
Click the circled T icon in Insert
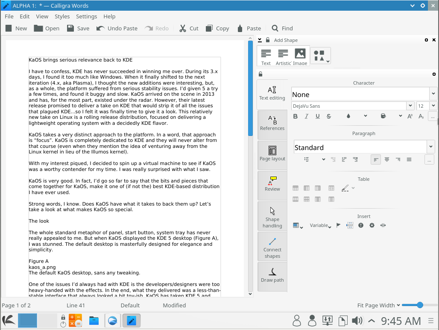[x=360, y=225]
